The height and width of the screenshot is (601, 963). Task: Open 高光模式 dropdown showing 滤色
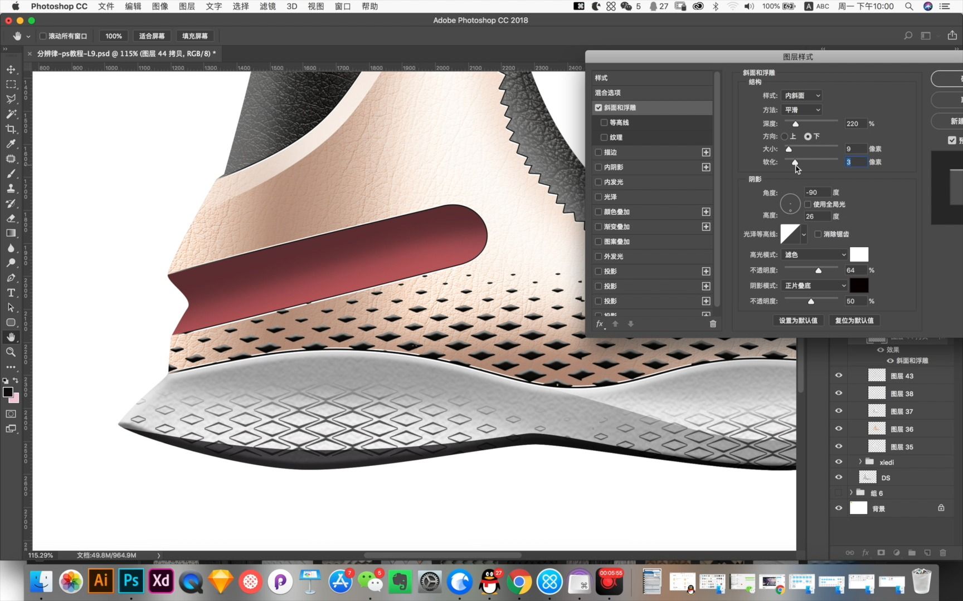click(814, 255)
